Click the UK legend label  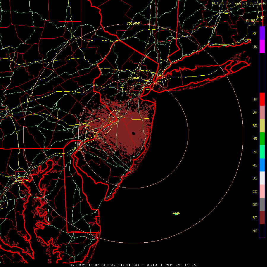[255, 47]
